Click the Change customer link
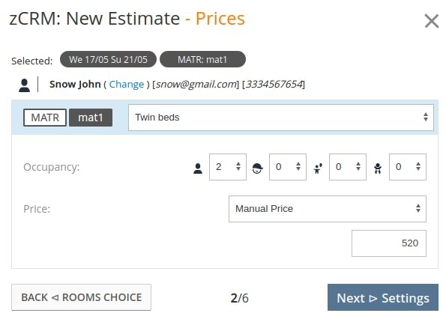Viewport: 446px width, 319px height. pos(127,85)
